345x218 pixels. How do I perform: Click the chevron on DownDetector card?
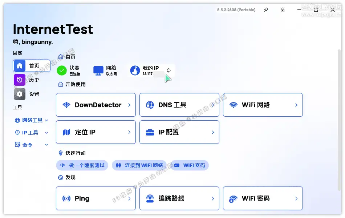point(129,105)
